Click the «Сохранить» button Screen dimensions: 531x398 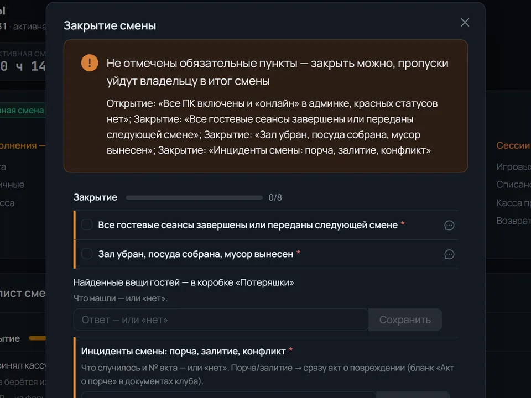pos(405,320)
